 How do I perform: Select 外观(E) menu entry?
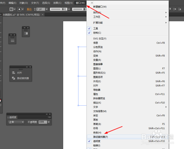coord(128,81)
